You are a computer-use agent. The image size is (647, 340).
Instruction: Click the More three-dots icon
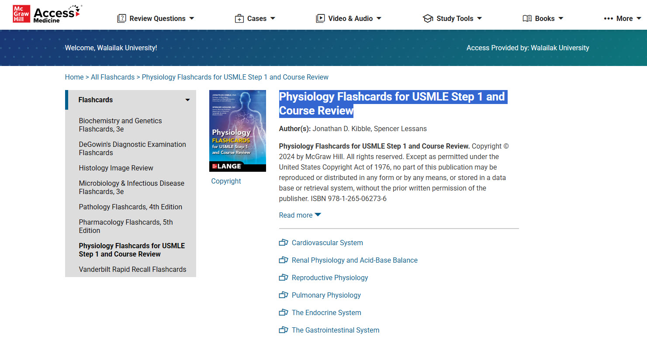[608, 18]
